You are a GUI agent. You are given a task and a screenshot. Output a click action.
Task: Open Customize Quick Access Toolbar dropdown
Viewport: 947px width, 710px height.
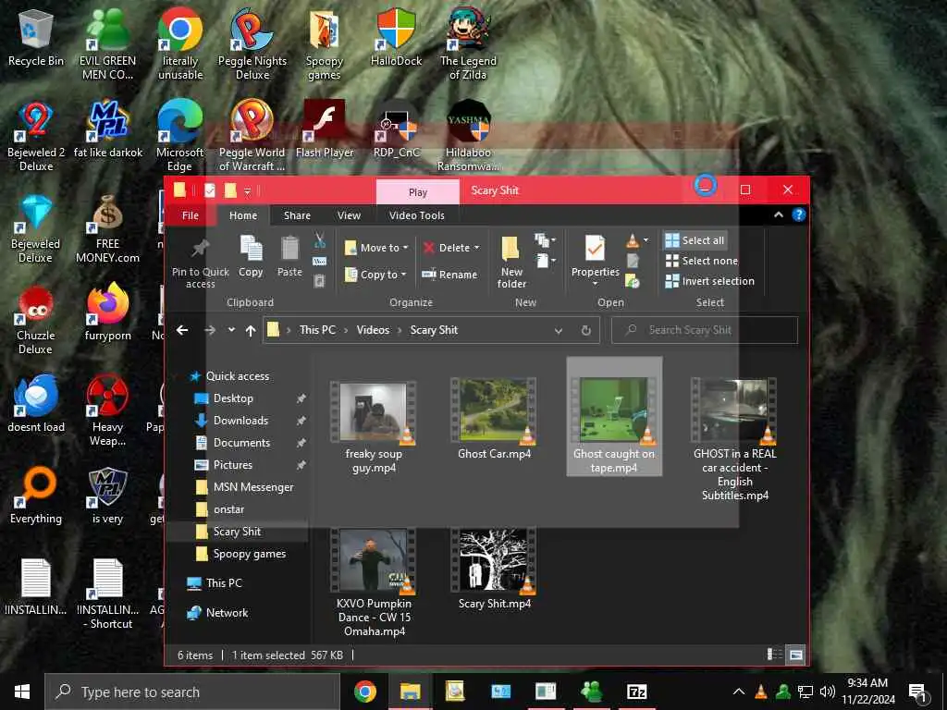click(x=247, y=190)
